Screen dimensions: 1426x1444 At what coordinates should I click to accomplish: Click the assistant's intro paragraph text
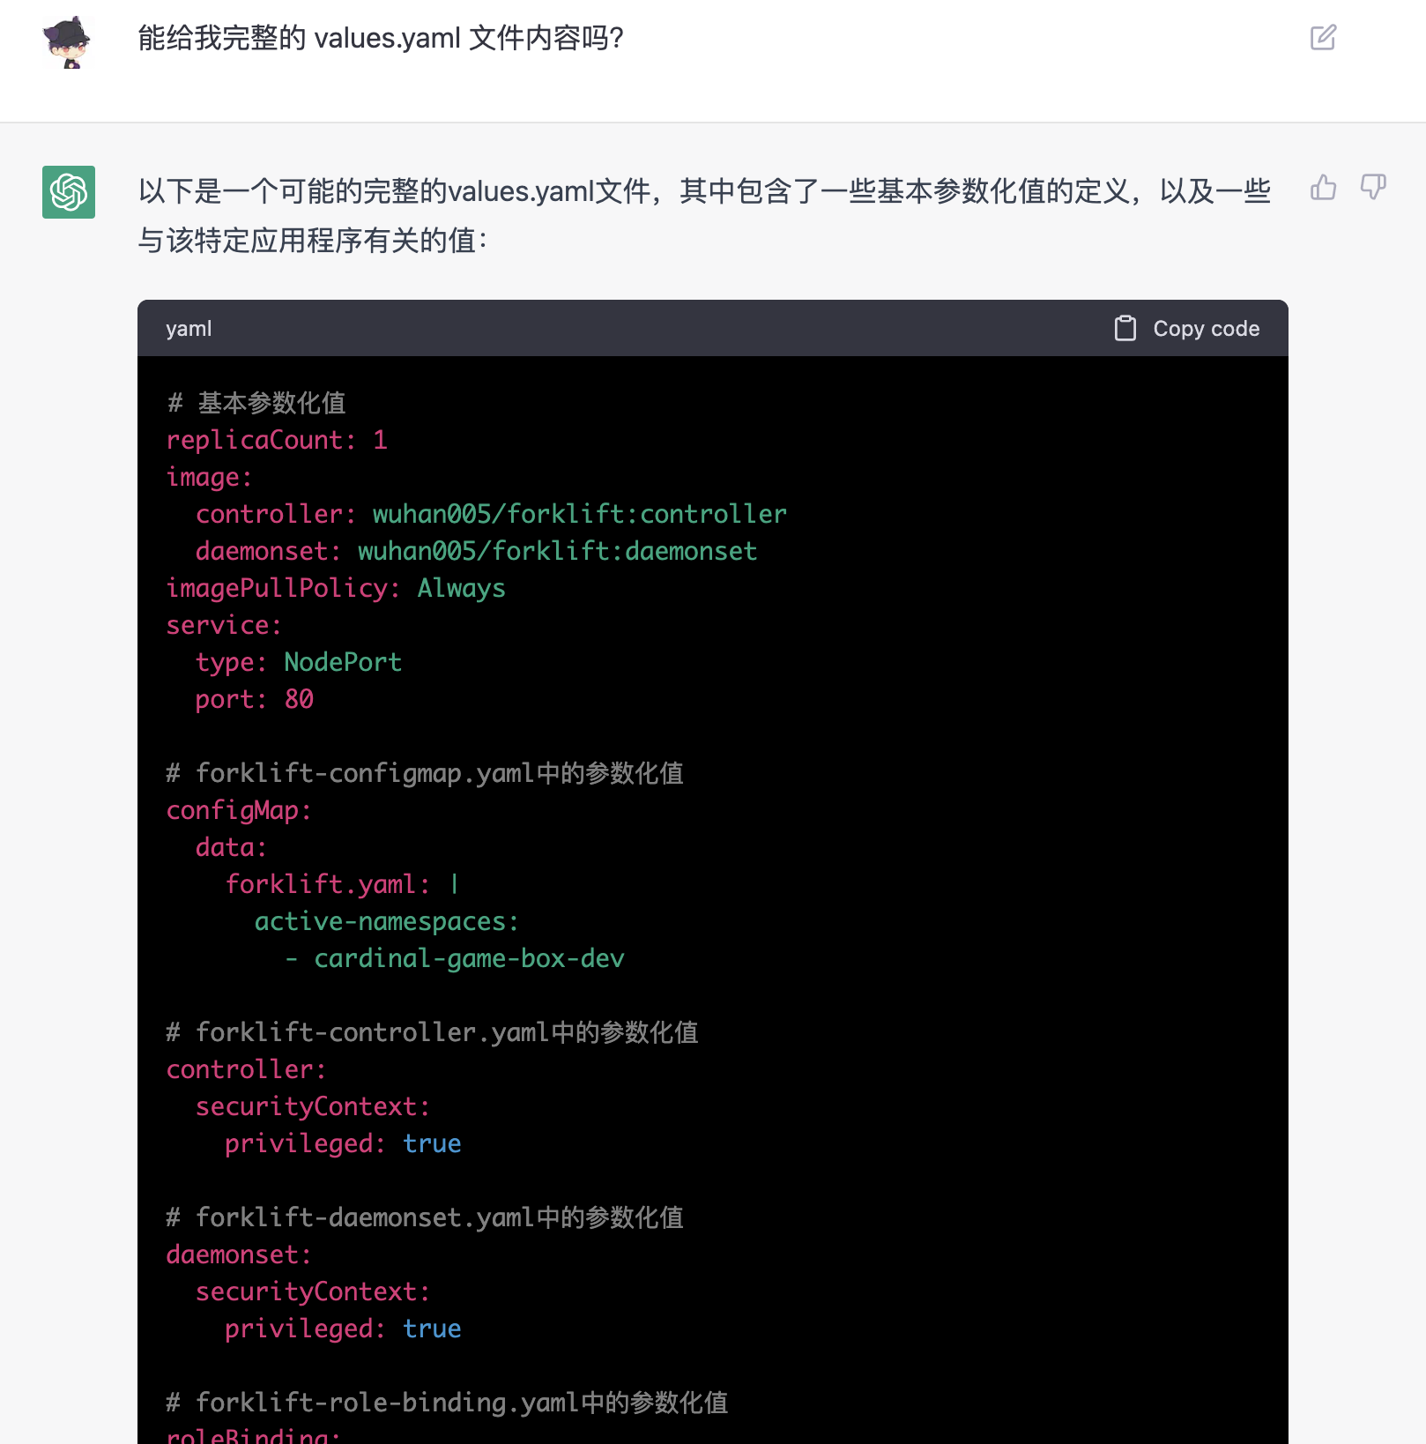(x=703, y=215)
